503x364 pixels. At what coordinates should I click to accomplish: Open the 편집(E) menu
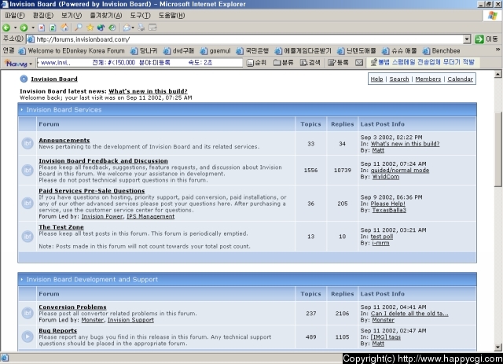[43, 16]
